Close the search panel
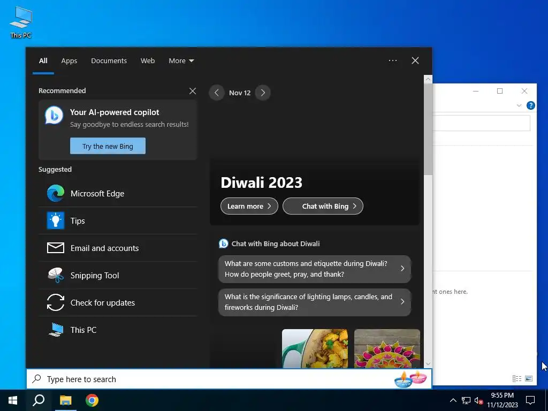The height and width of the screenshot is (411, 548). pos(415,60)
